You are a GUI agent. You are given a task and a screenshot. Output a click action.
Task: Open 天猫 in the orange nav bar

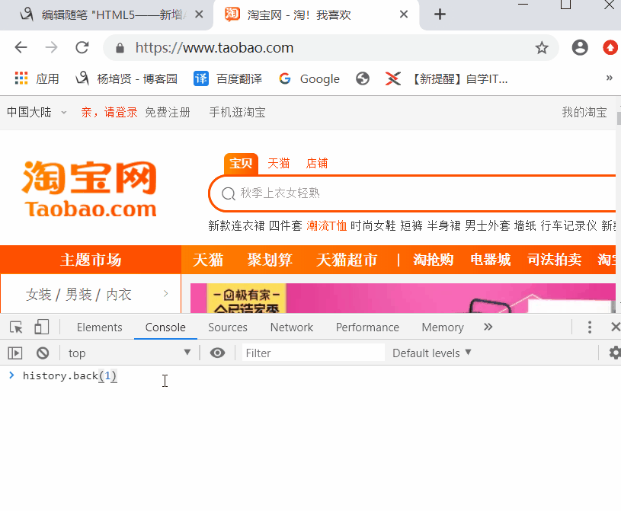click(208, 260)
